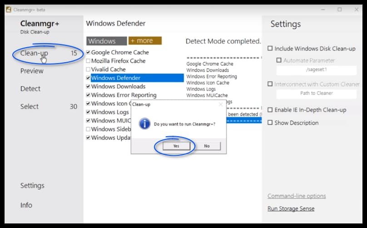
Task: Check the Mozilla Firefox Cache checkbox
Action: point(88,61)
